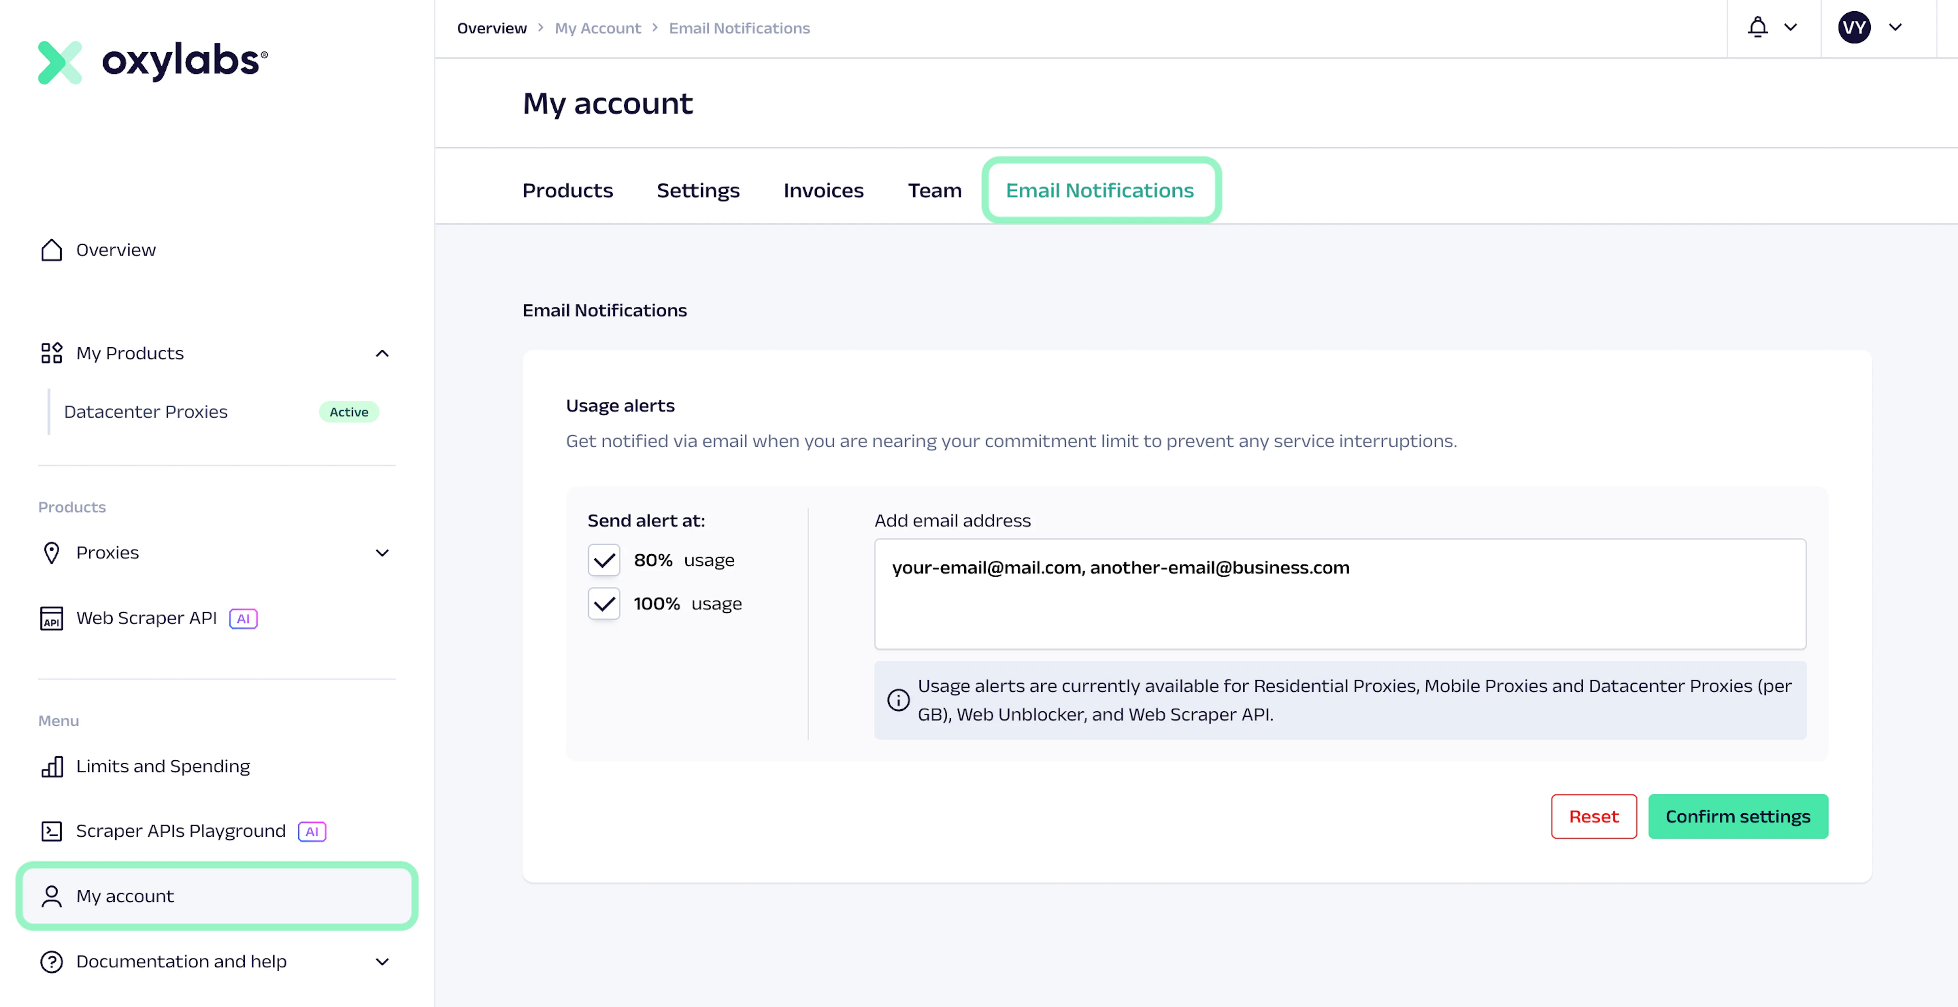1958x1007 pixels.
Task: Click Email Notifications in the breadcrumb
Action: [x=739, y=28]
